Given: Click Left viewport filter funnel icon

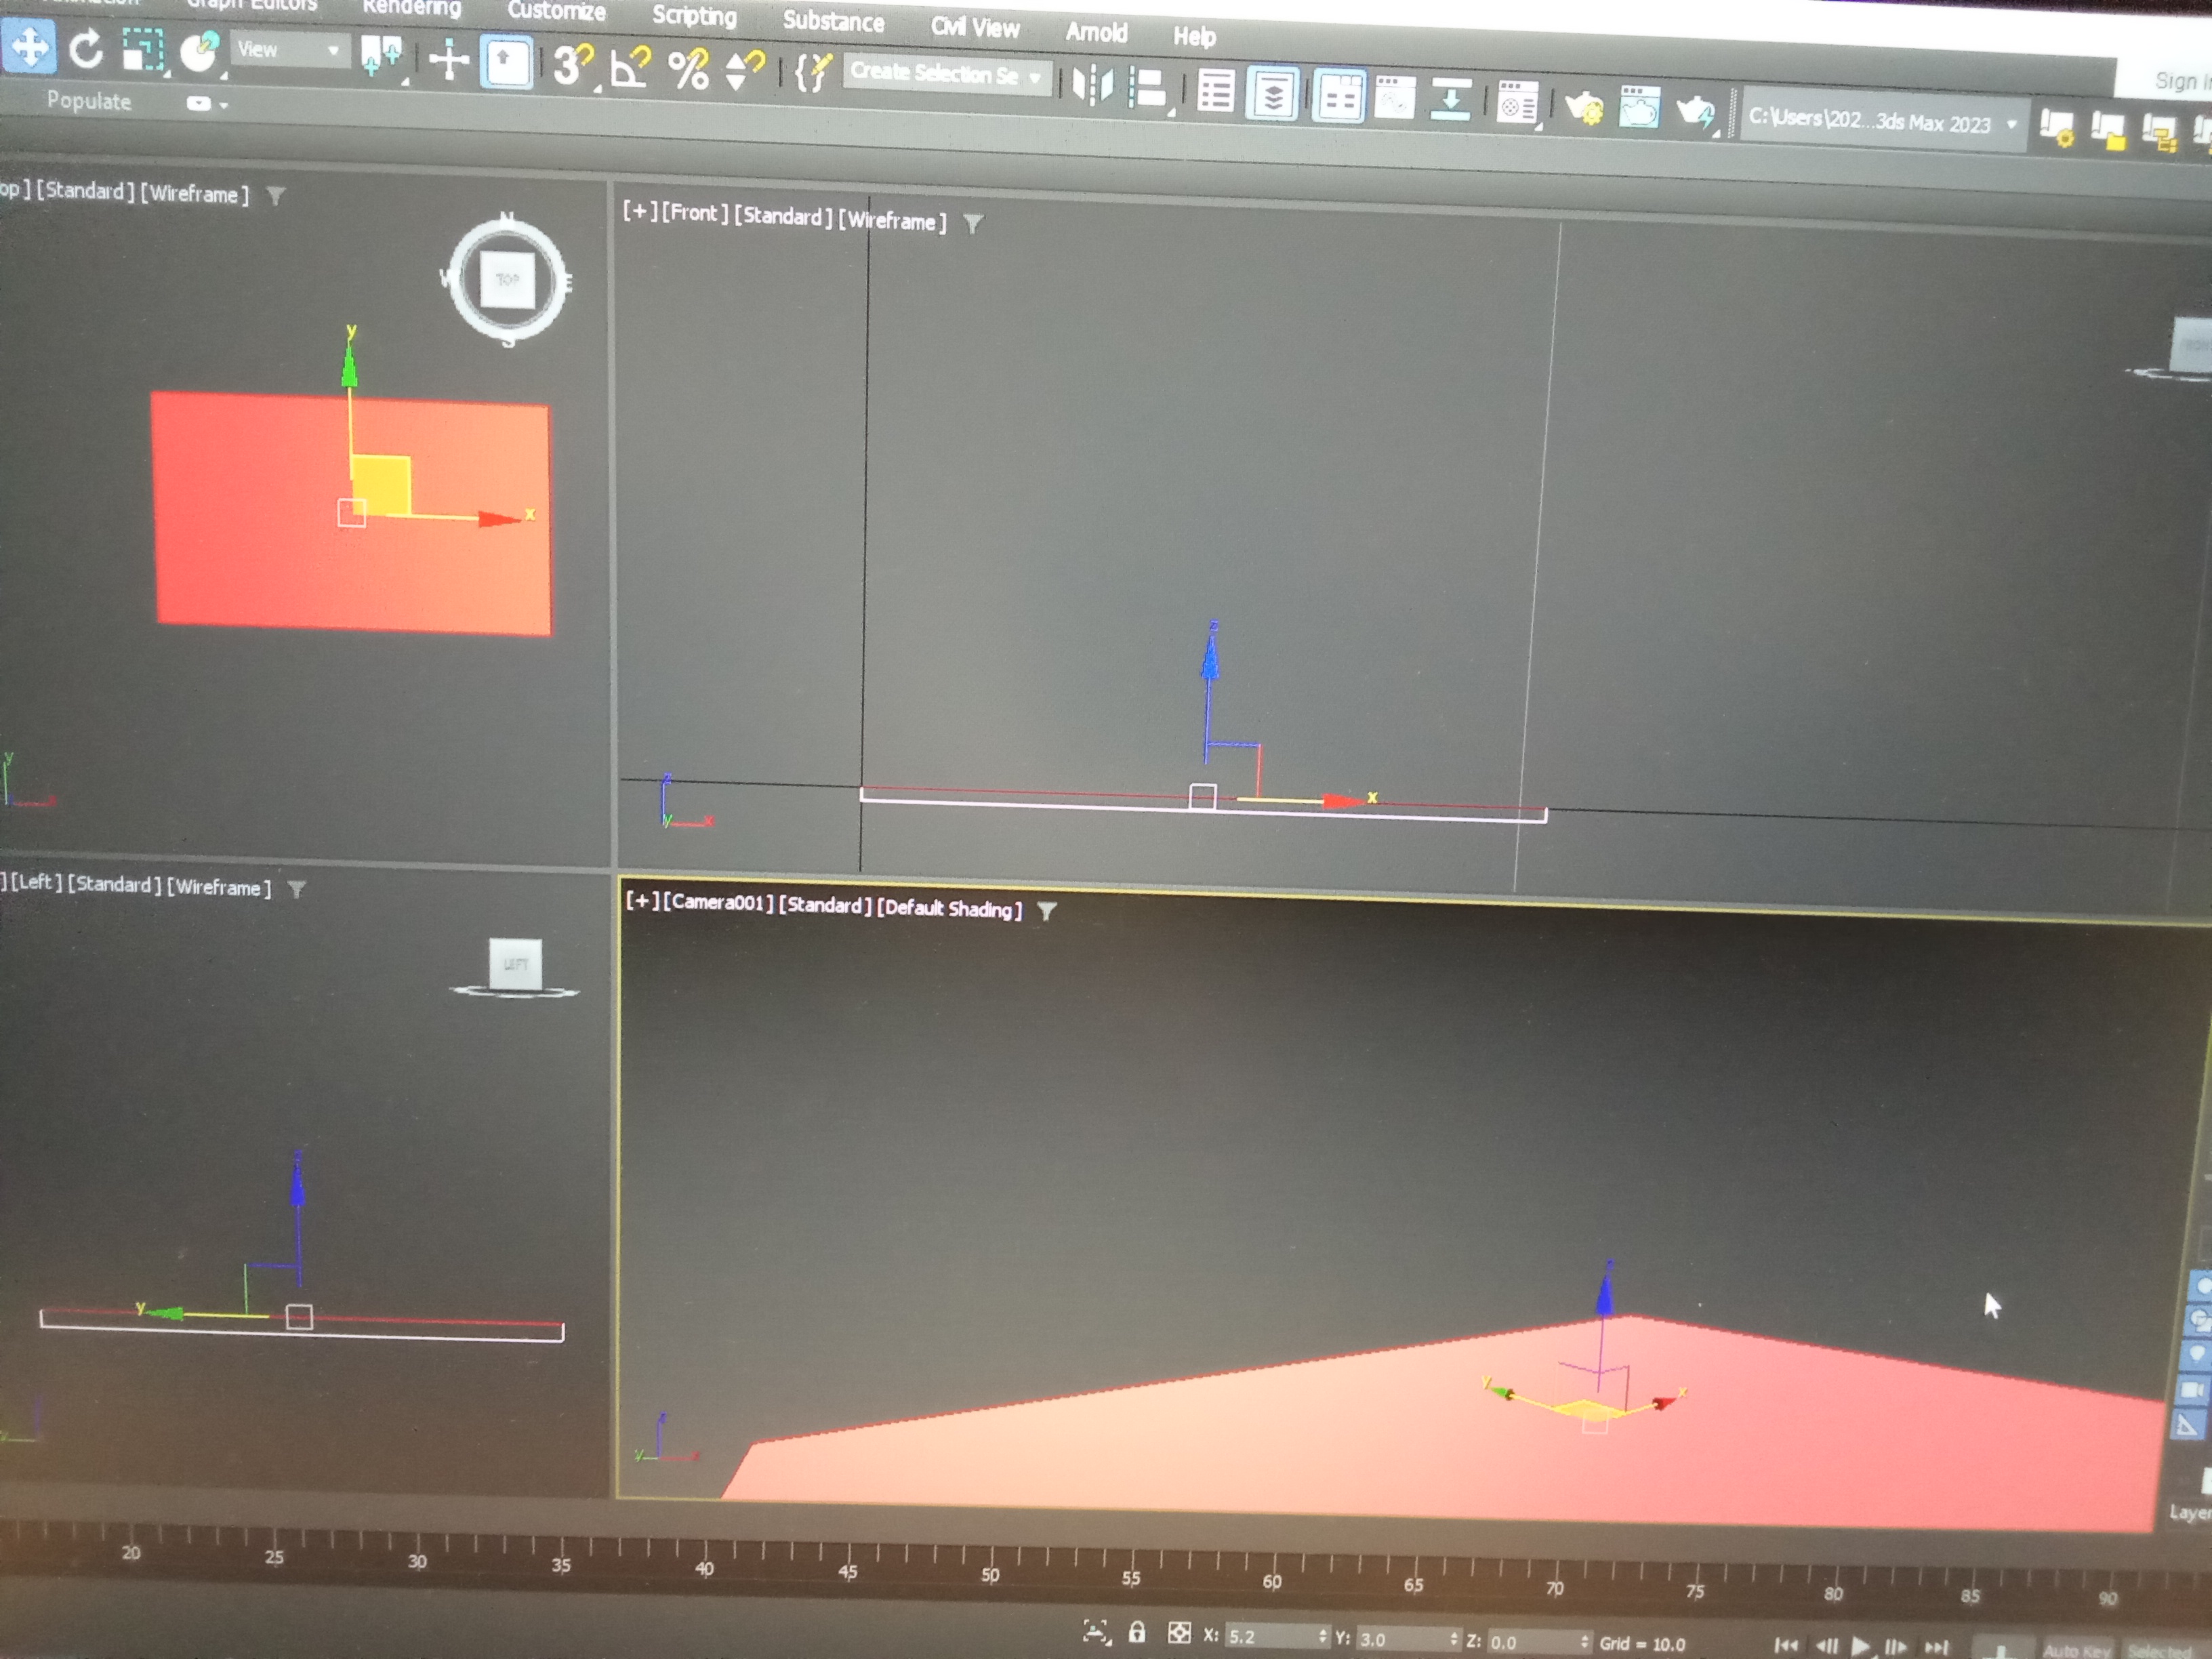Looking at the screenshot, I should 296,889.
